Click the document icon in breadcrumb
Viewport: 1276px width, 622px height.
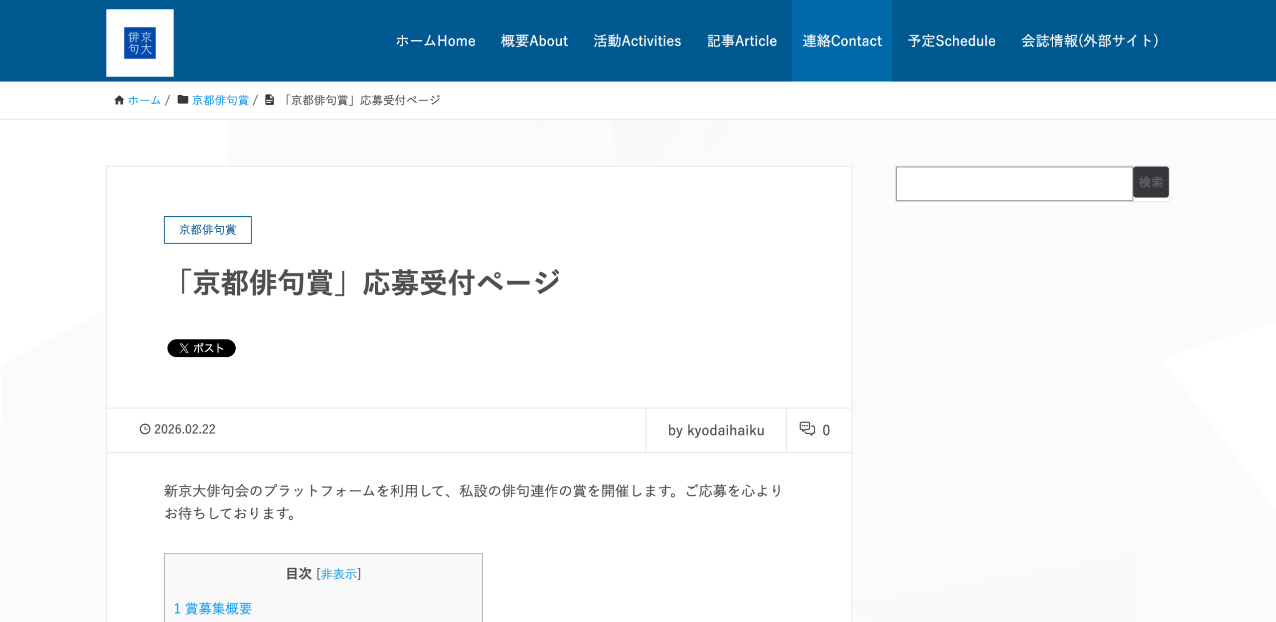click(x=269, y=100)
